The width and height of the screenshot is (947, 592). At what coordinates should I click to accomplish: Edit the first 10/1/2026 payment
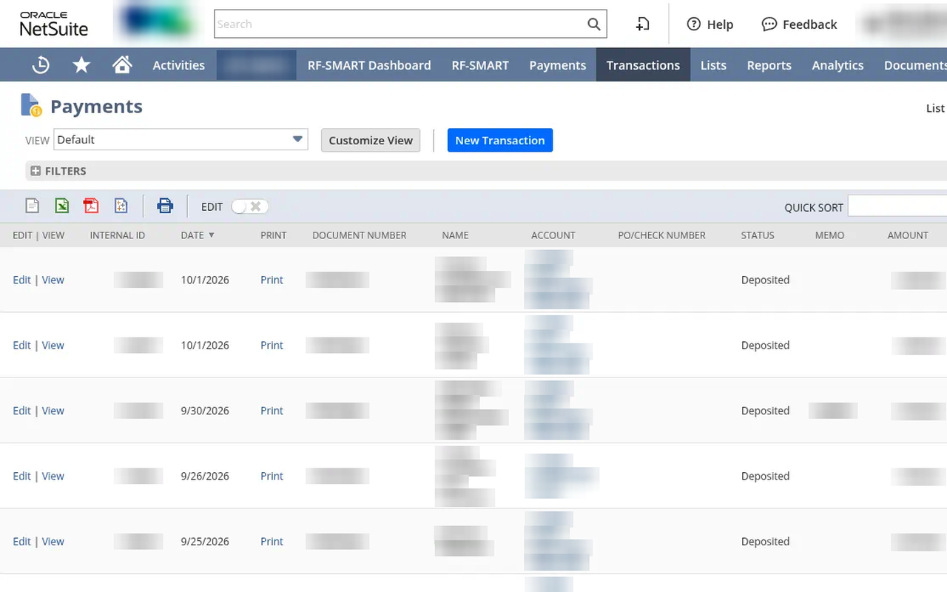pos(21,280)
